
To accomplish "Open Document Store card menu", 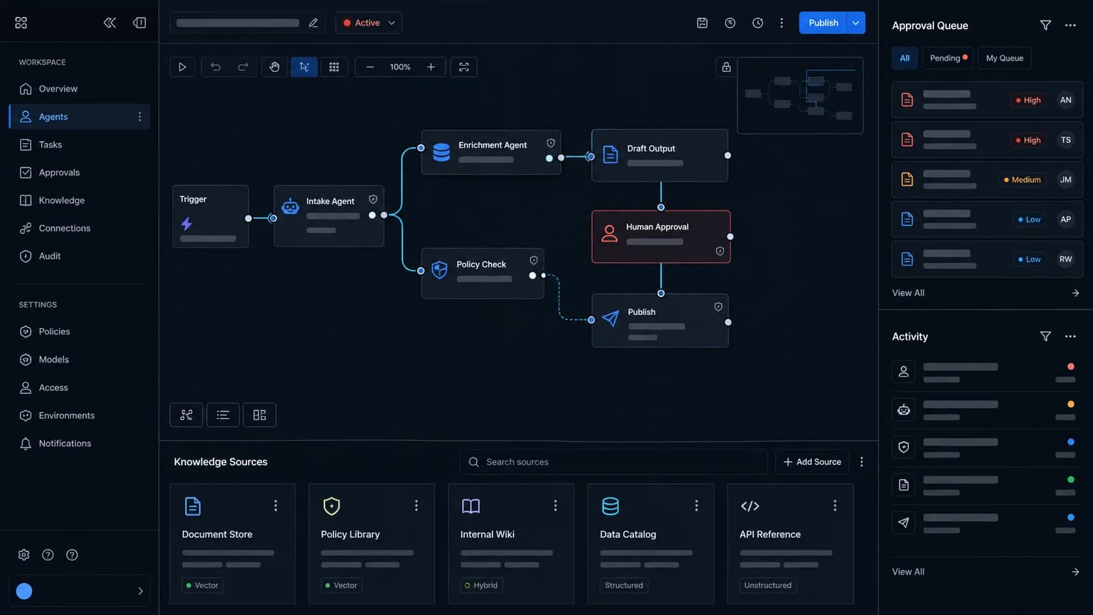I will pos(275,506).
